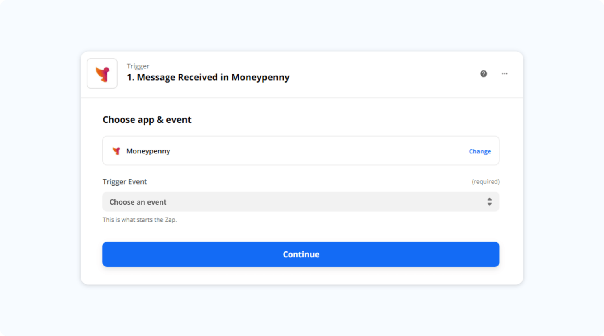
Task: Click the text This is what starts the Zap
Action: coord(140,220)
